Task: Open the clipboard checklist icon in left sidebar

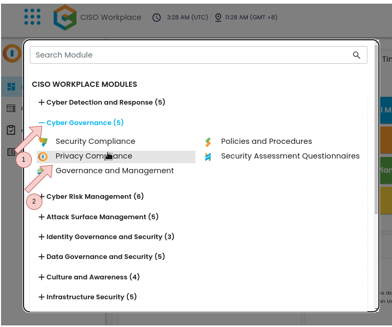Action: tap(11, 130)
